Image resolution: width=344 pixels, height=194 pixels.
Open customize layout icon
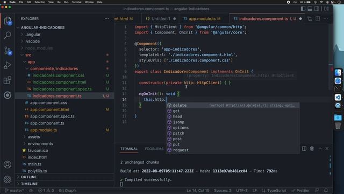[326, 9]
